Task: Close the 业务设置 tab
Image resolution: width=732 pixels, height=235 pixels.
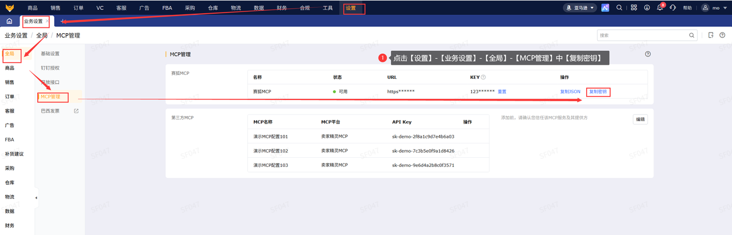Action: click(x=47, y=21)
